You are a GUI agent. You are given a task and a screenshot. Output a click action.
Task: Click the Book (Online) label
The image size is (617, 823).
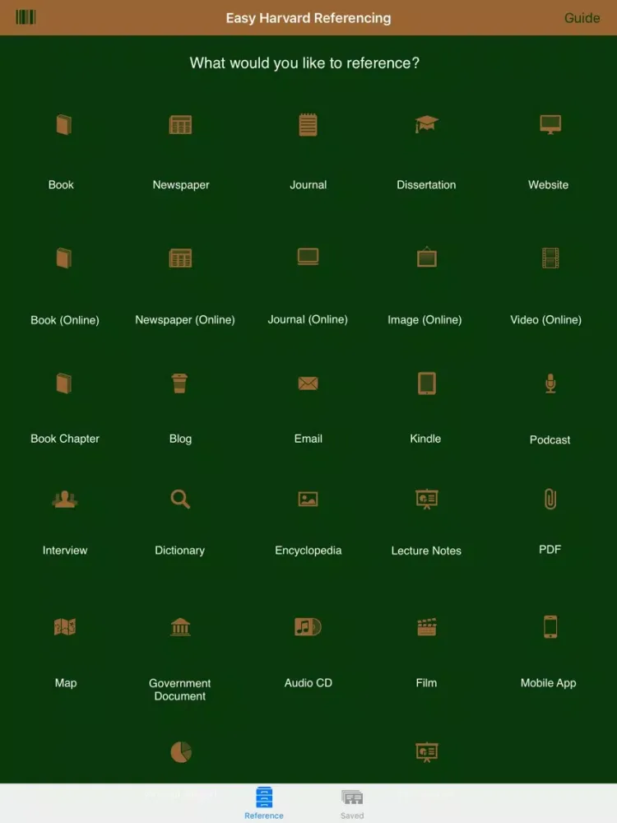pos(65,320)
